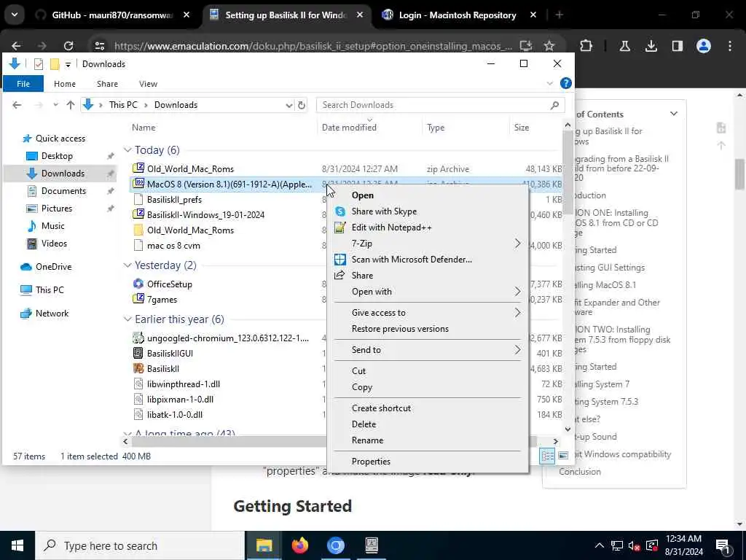
Task: Sort by Date modified column header
Action: tap(349, 128)
